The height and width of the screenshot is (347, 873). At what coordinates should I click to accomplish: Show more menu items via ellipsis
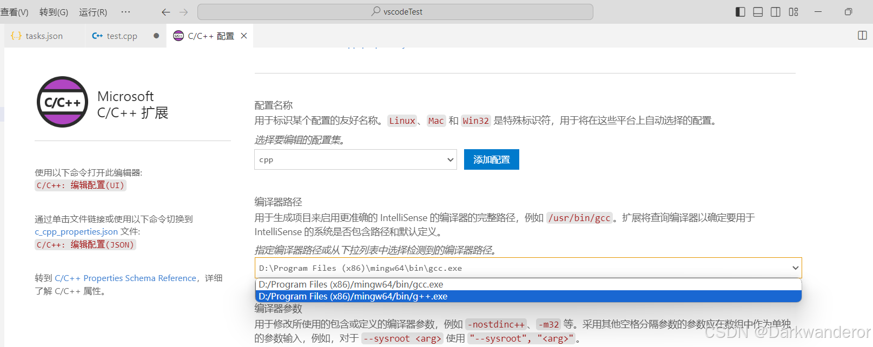(x=125, y=11)
